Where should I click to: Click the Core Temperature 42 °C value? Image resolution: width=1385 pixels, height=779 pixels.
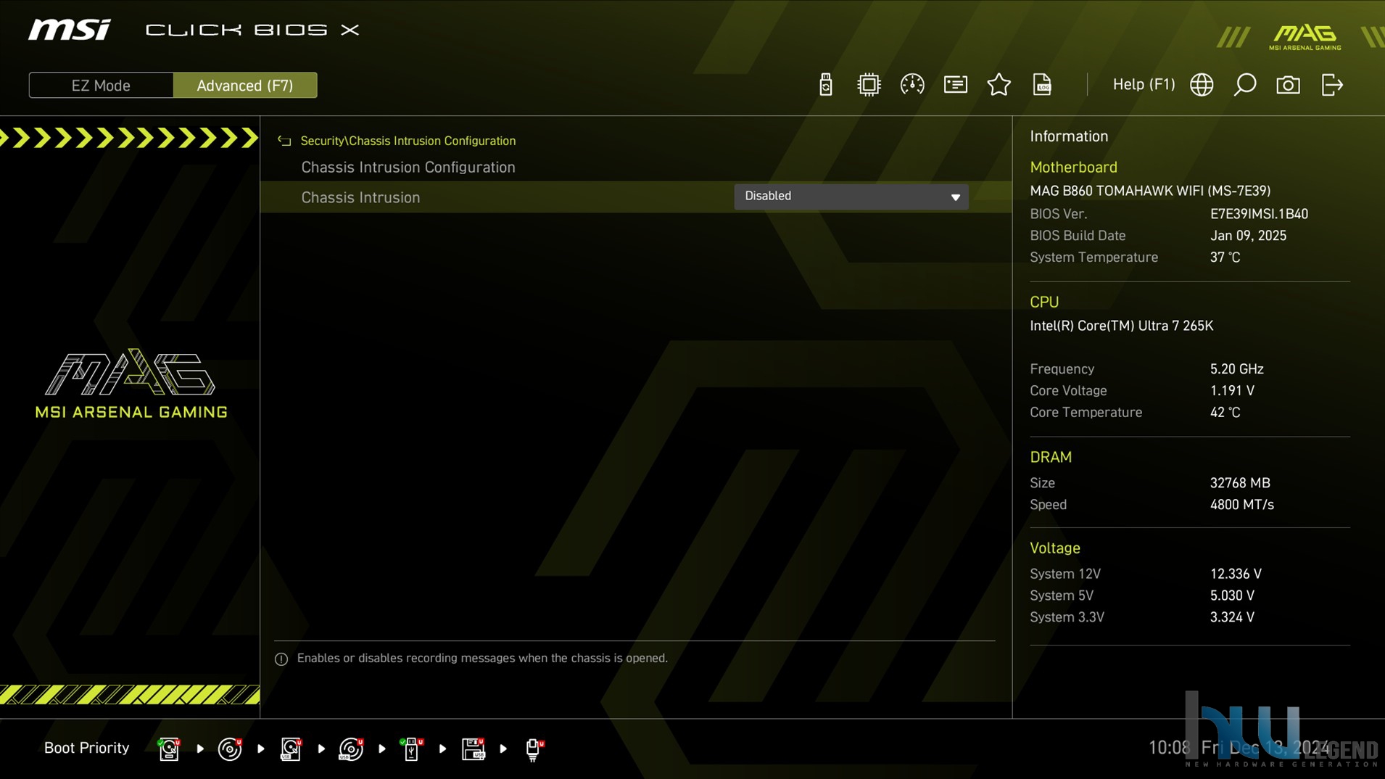point(1225,413)
